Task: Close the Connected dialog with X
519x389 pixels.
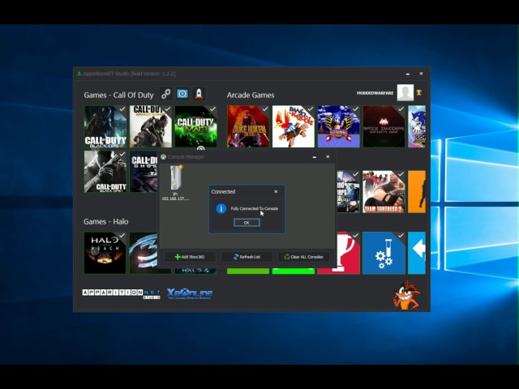Action: pos(276,191)
